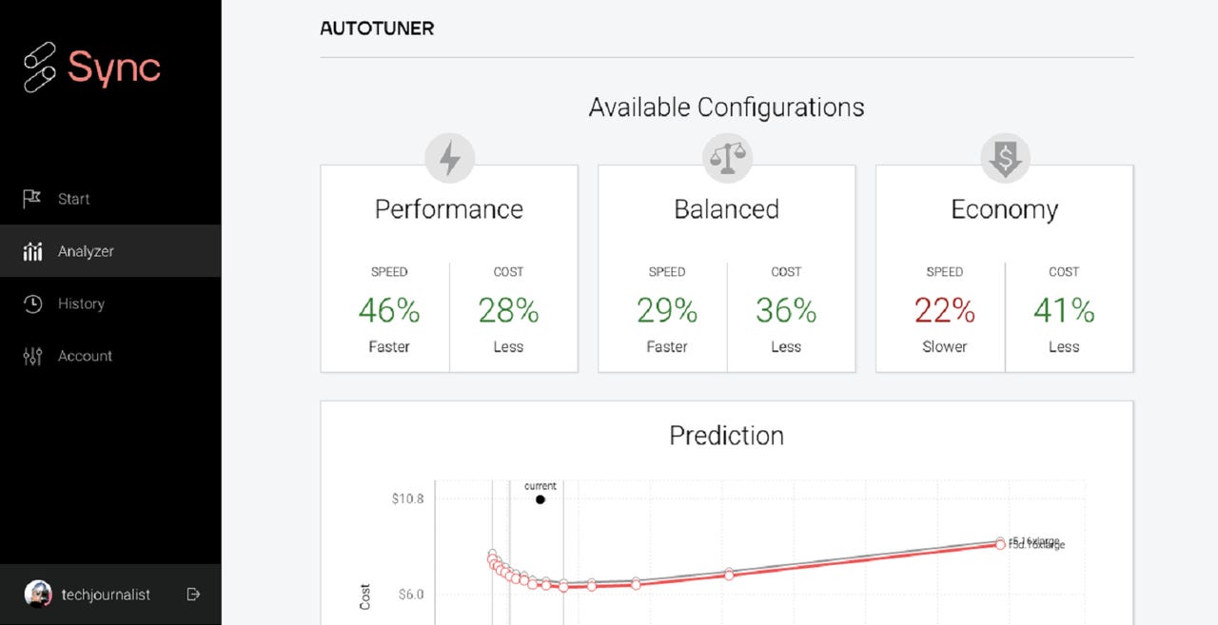Click the Sync logo in the sidebar

click(x=91, y=68)
